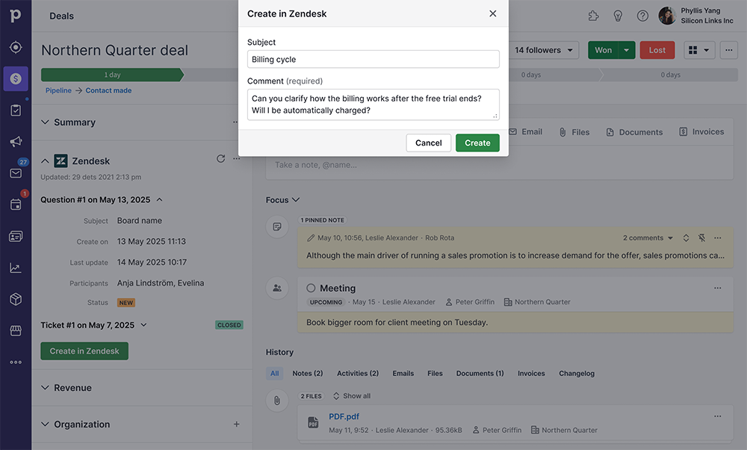The width and height of the screenshot is (747, 450).
Task: Click Cancel in the Zendesk dialog
Action: [x=428, y=143]
